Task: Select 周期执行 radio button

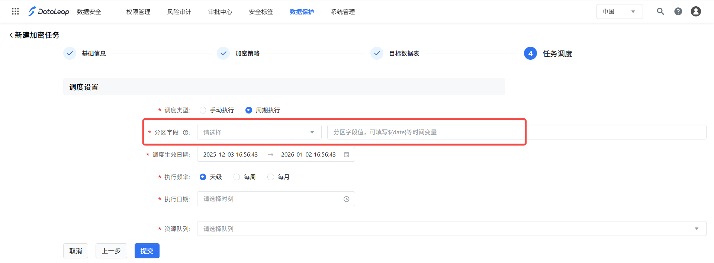Action: tap(249, 110)
